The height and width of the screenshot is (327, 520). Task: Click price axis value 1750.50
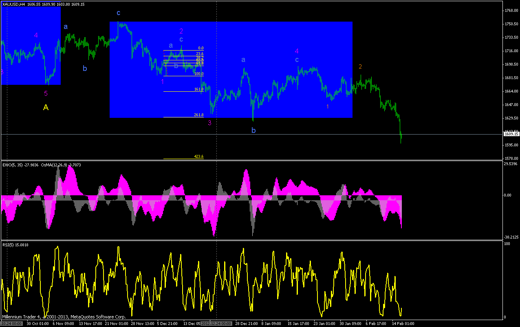511,24
